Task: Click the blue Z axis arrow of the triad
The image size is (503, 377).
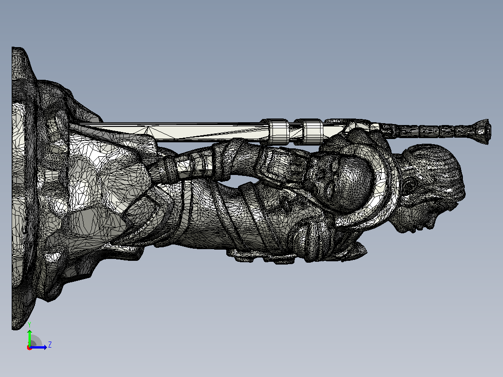Action: point(38,347)
